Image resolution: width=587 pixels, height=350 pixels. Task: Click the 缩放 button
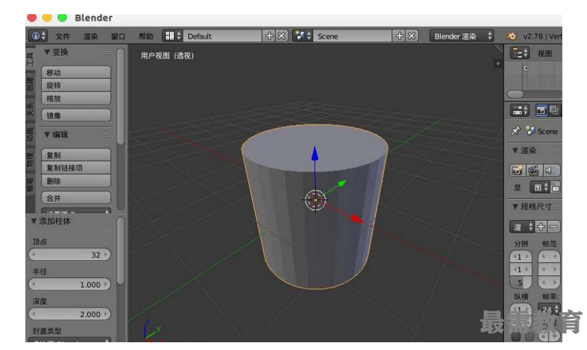click(x=76, y=99)
